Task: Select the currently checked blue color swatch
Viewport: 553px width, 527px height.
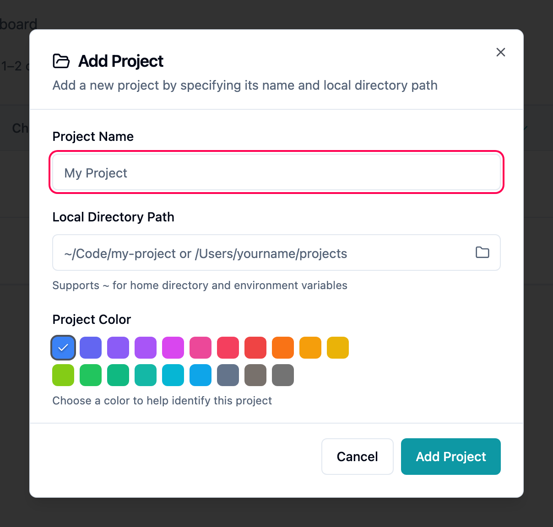Action: pyautogui.click(x=63, y=348)
